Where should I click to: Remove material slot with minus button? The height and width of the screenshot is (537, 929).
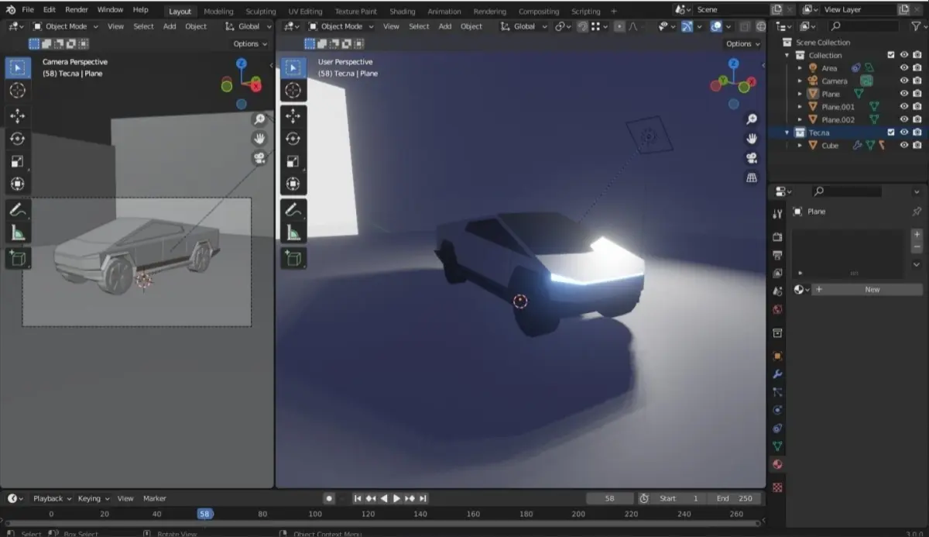click(917, 246)
